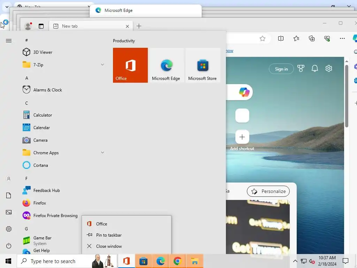Viewport: 357px width, 268px height.
Task: Open Game Bar from the app list
Action: 37,240
